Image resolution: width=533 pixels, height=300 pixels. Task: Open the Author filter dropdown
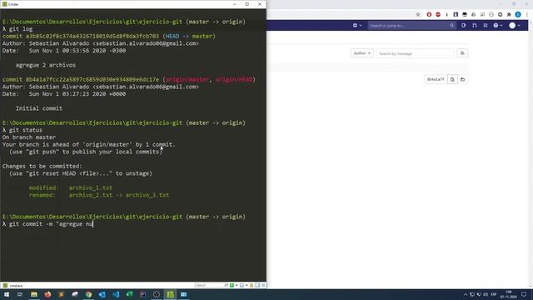(362, 53)
